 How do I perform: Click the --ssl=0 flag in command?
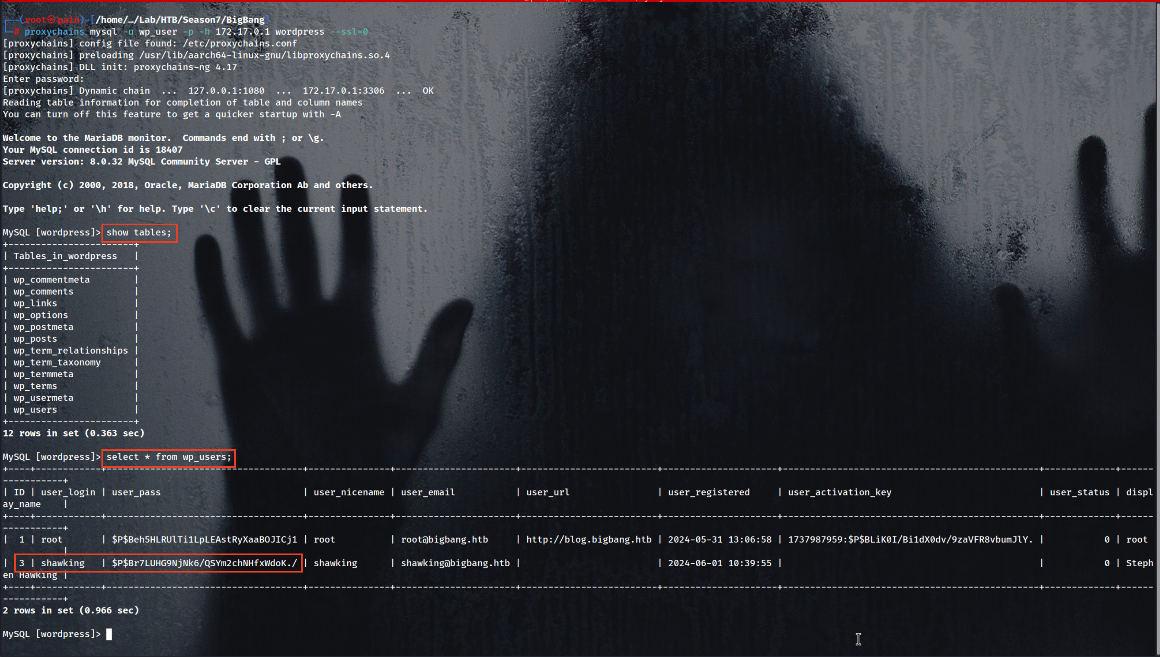pyautogui.click(x=349, y=31)
